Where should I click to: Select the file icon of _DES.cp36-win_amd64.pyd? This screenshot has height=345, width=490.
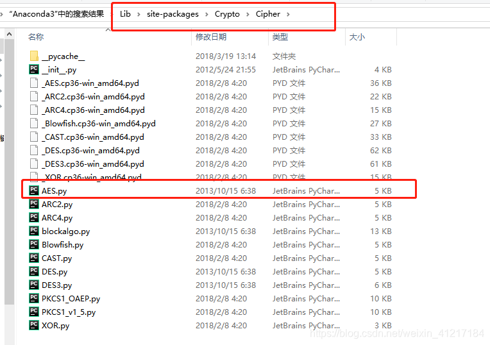(x=34, y=150)
